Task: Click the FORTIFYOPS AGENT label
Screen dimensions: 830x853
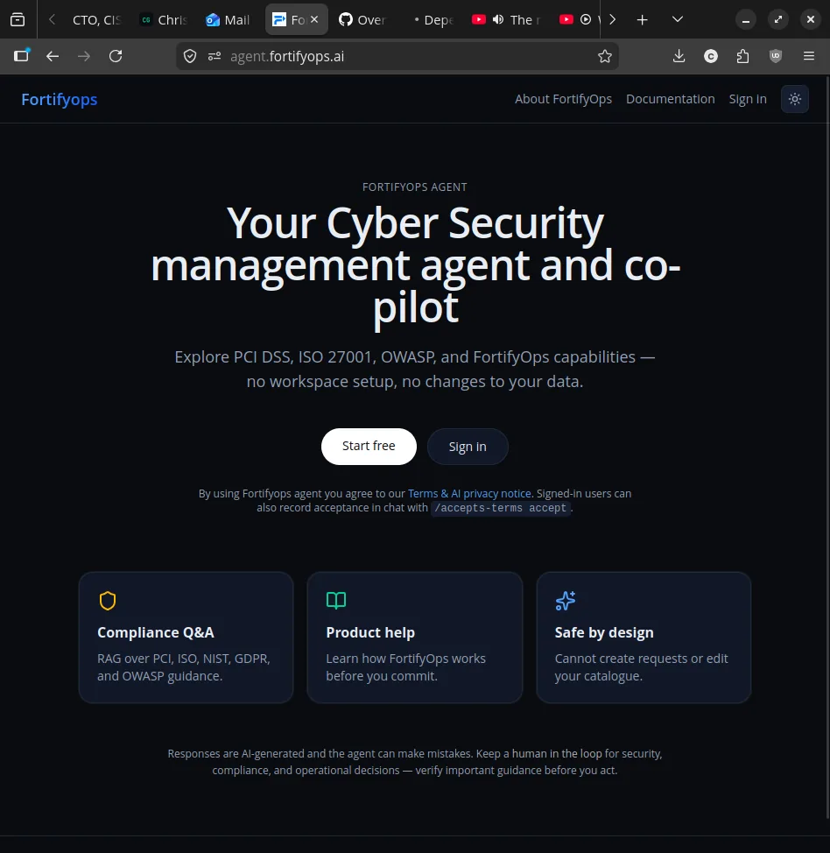Action: pyautogui.click(x=414, y=187)
